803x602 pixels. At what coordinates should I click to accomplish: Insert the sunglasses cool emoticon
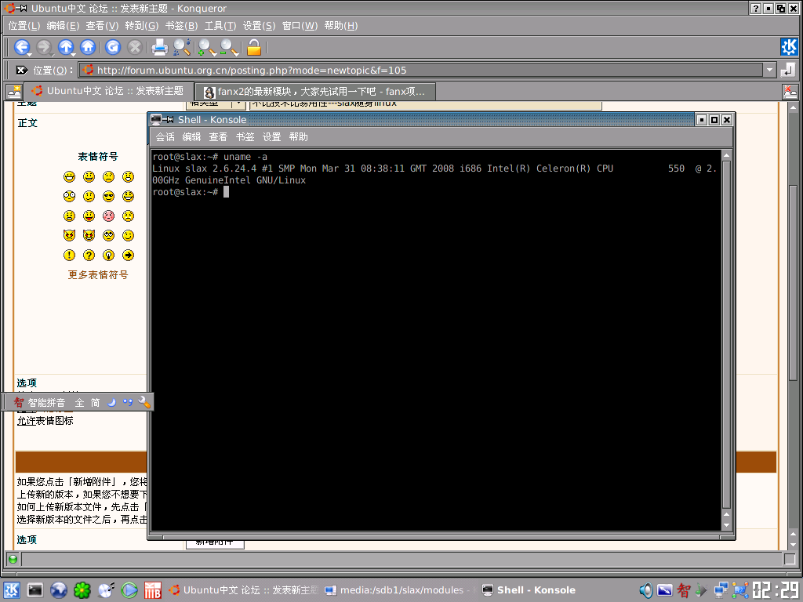108,196
